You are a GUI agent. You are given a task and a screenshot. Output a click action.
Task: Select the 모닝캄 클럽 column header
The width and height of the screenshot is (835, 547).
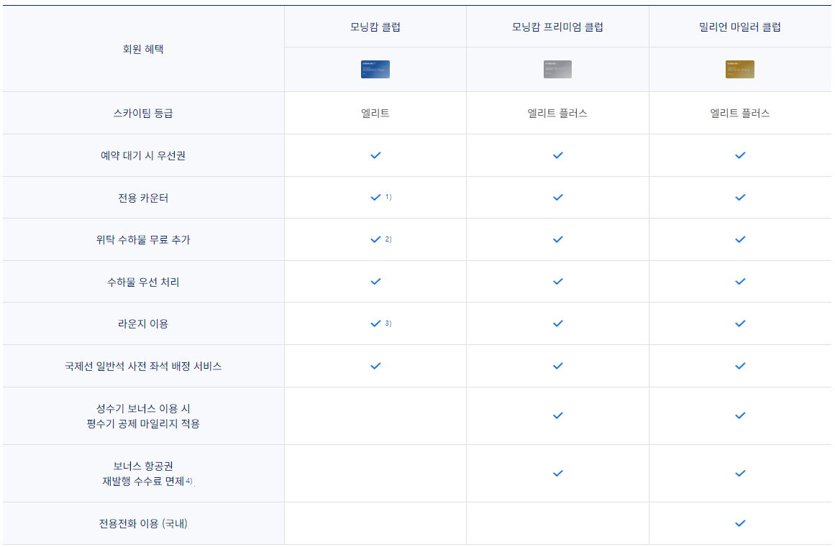375,27
